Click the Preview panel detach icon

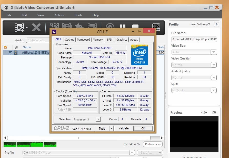(x=214, y=112)
